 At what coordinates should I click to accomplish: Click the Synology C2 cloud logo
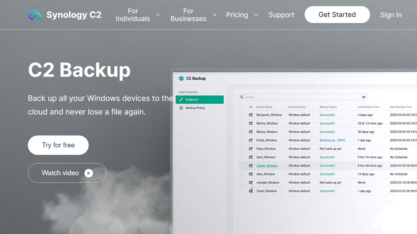click(35, 15)
